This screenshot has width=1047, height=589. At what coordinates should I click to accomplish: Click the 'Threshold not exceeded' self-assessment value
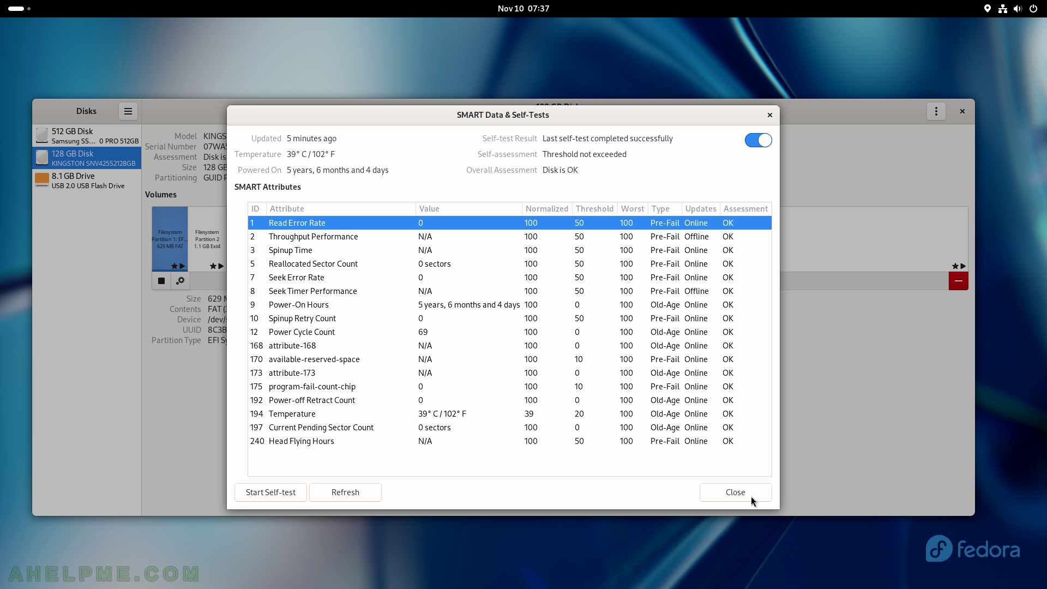[584, 154]
